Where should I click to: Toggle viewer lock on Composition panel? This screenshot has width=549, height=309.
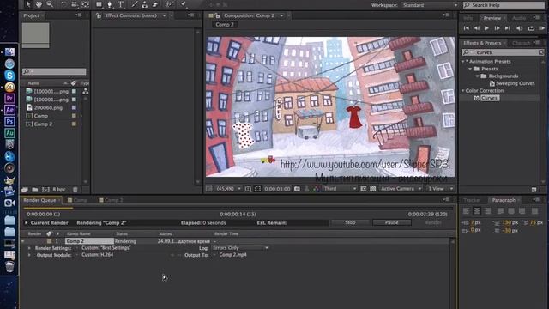[217, 15]
